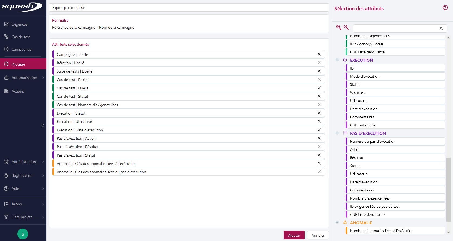Remove 'Execution | Utilisateur' from selected attributes
This screenshot has width=453, height=241.
click(319, 122)
